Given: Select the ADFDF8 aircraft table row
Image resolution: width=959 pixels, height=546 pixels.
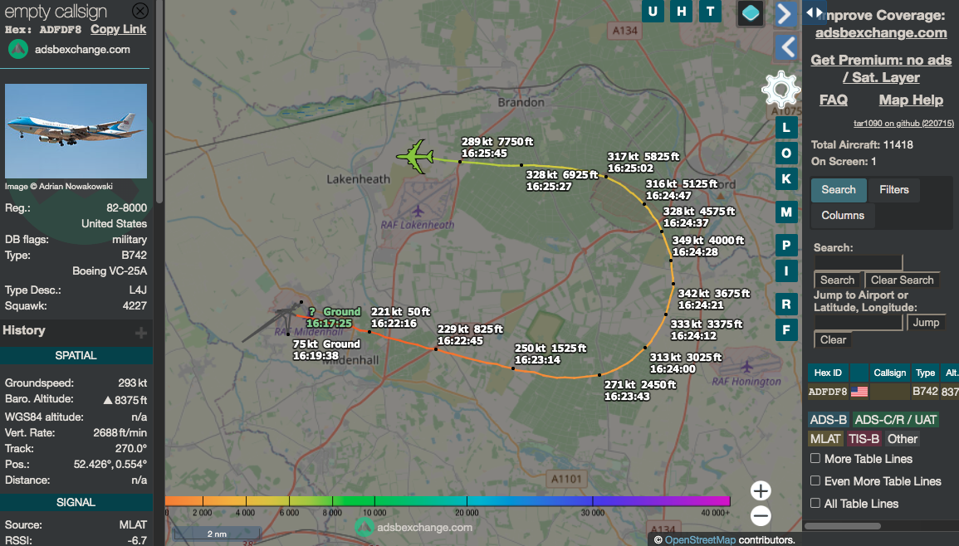Looking at the screenshot, I should (x=883, y=392).
